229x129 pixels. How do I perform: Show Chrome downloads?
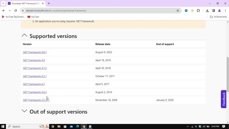pyautogui.click(x=207, y=10)
